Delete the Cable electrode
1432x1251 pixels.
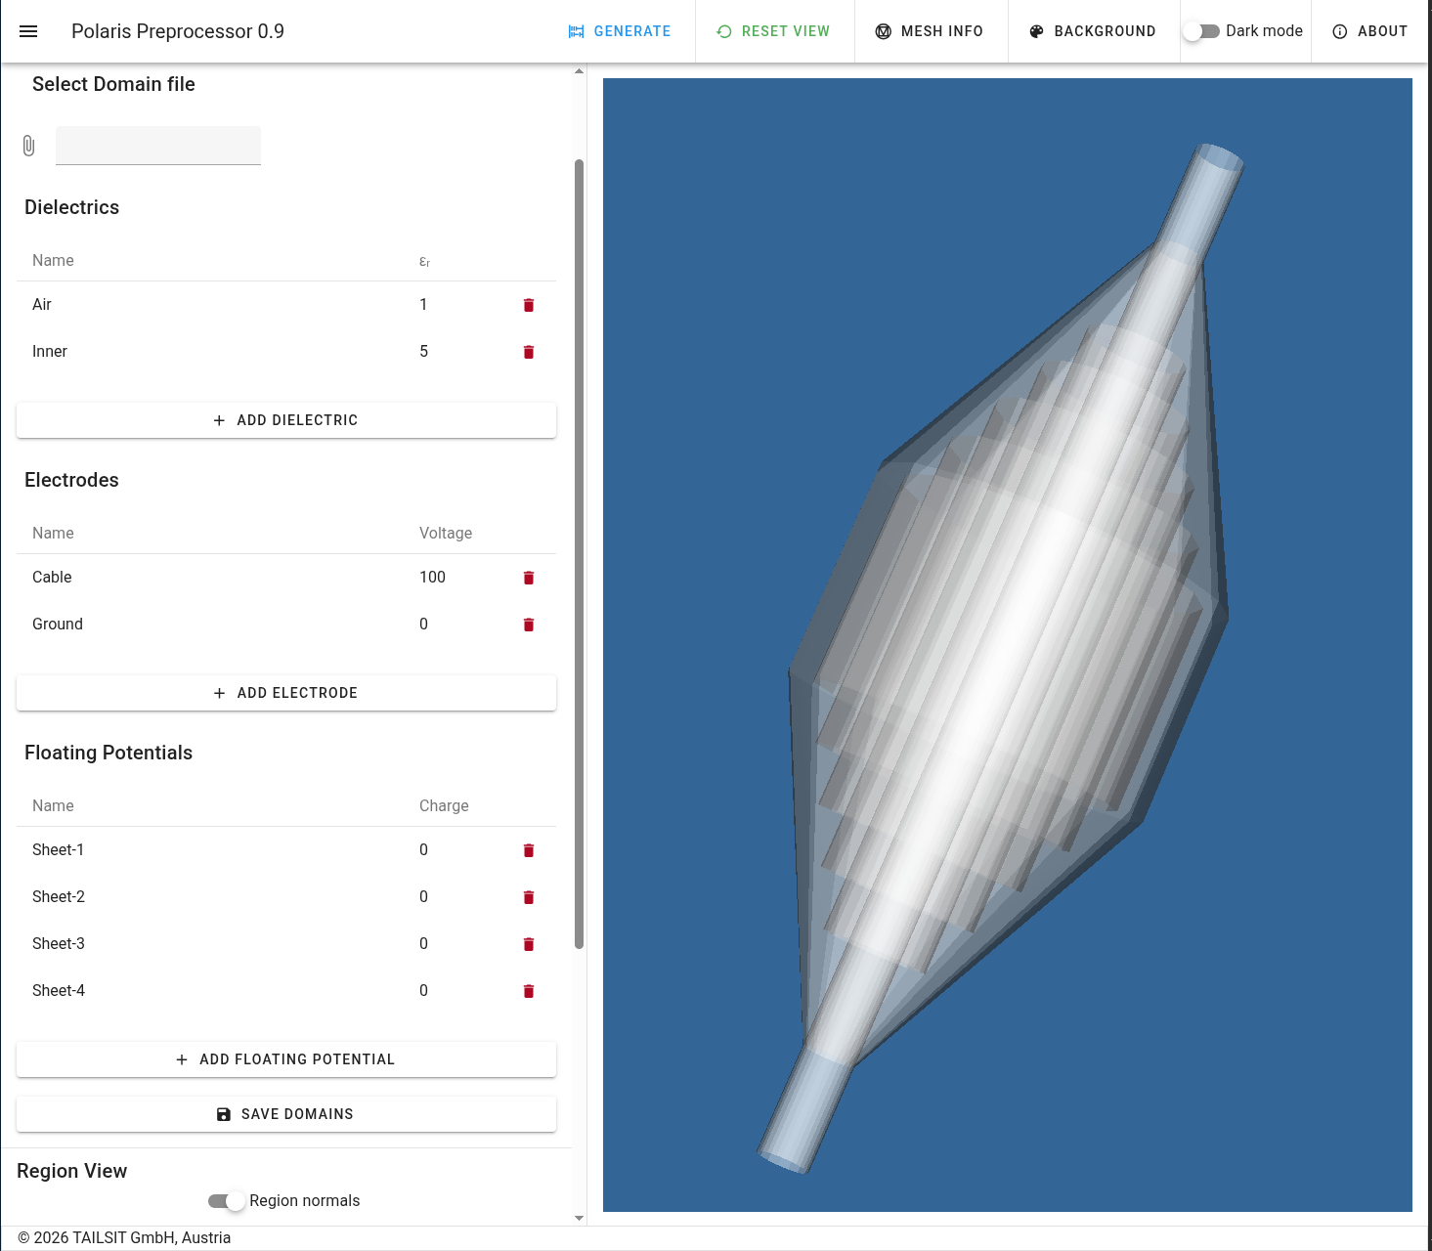point(529,578)
